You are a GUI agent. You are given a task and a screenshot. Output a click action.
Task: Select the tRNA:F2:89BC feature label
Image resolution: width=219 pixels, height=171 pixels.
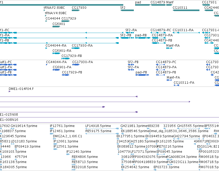tap(54, 7)
